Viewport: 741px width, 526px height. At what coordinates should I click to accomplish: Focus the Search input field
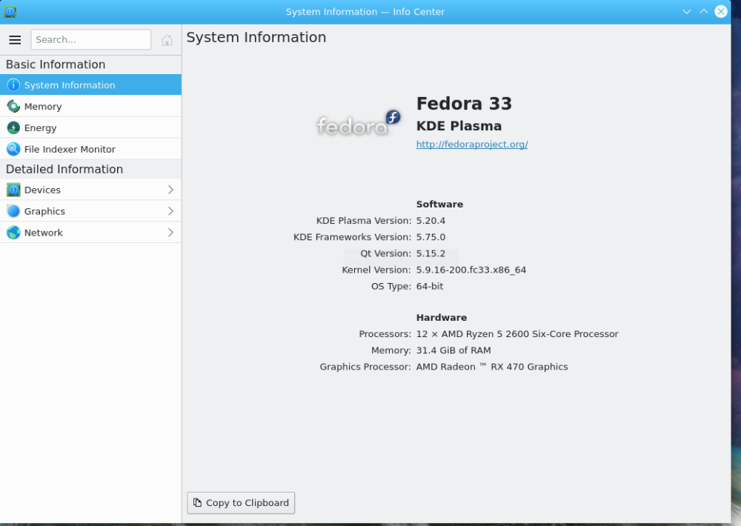90,40
